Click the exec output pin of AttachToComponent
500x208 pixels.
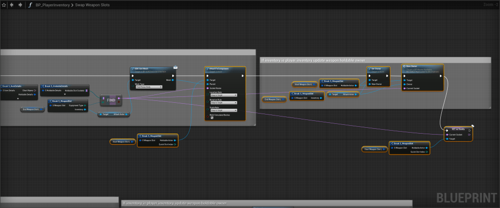coord(243,76)
